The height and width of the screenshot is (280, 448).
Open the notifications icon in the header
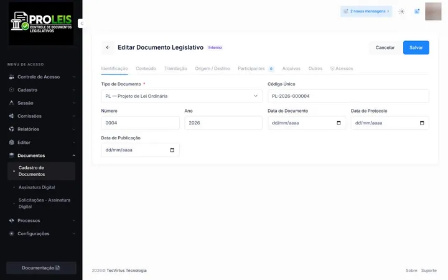(x=417, y=11)
